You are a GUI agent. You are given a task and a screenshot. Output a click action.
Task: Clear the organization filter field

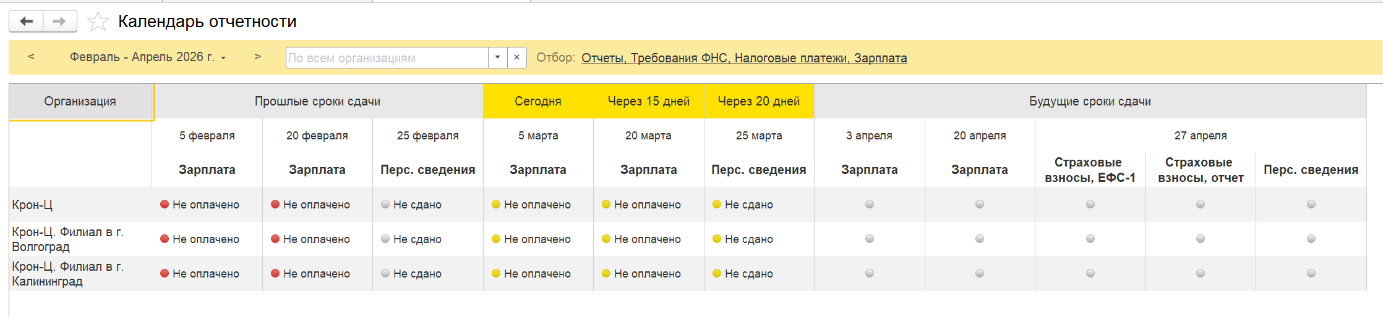pyautogui.click(x=517, y=58)
